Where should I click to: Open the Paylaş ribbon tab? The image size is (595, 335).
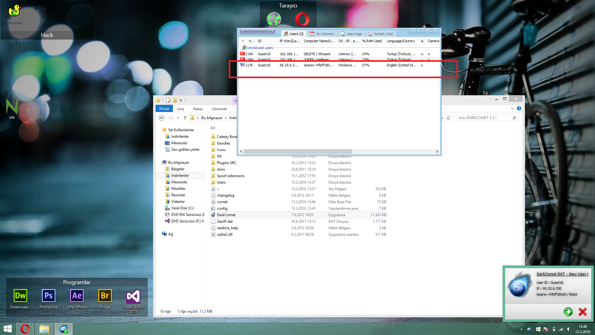click(x=198, y=109)
